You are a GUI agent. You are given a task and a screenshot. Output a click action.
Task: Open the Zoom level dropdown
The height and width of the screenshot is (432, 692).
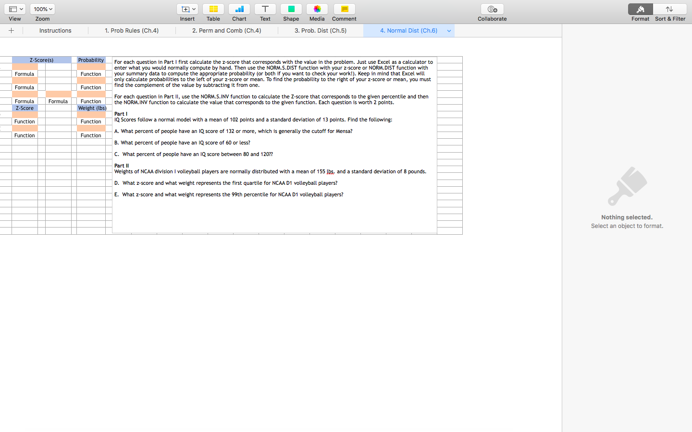point(42,9)
